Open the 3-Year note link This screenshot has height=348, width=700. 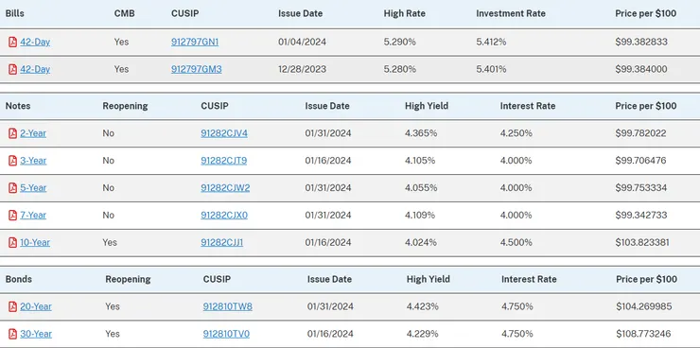click(33, 161)
